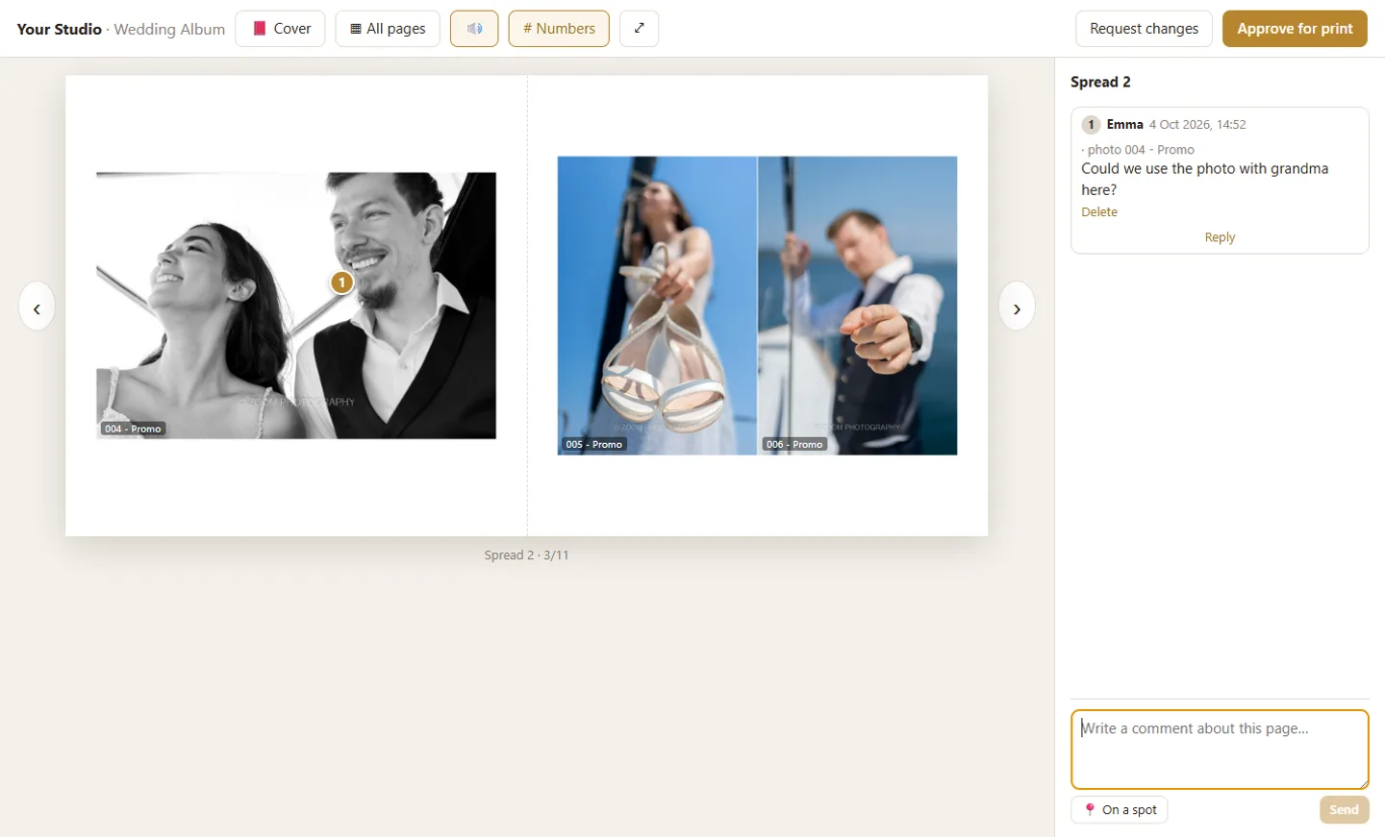
Task: Click Request changes button
Action: (1144, 29)
